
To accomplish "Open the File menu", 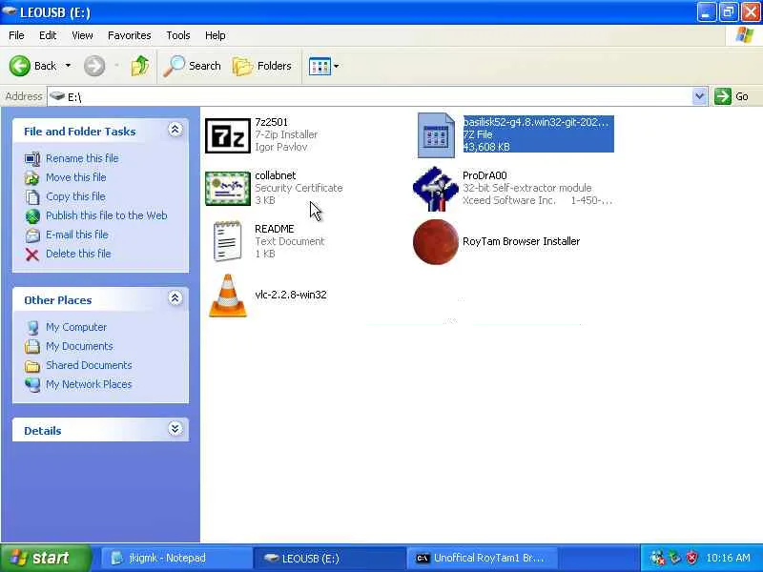I will click(16, 35).
